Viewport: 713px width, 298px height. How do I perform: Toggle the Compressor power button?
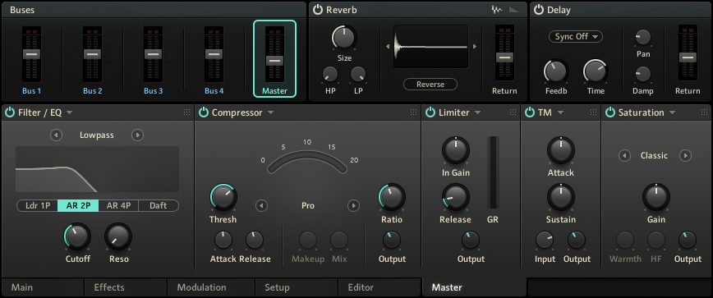(203, 112)
